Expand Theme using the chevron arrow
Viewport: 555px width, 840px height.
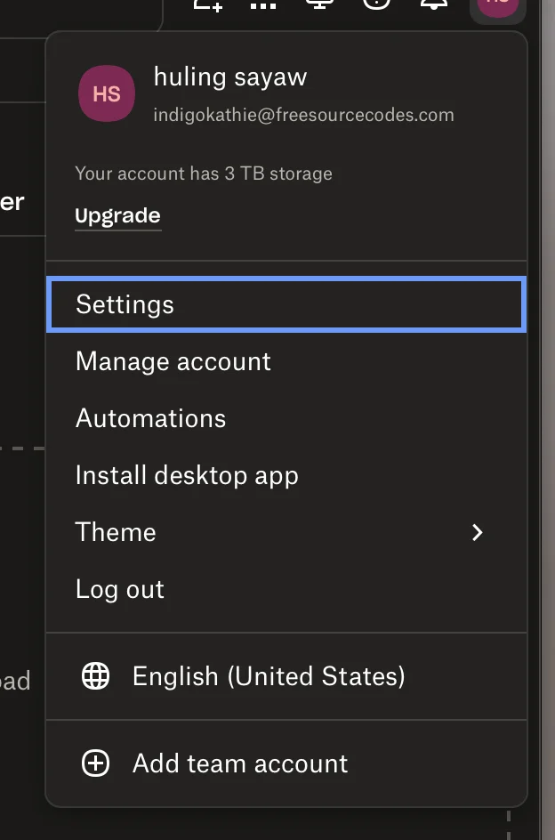click(477, 532)
